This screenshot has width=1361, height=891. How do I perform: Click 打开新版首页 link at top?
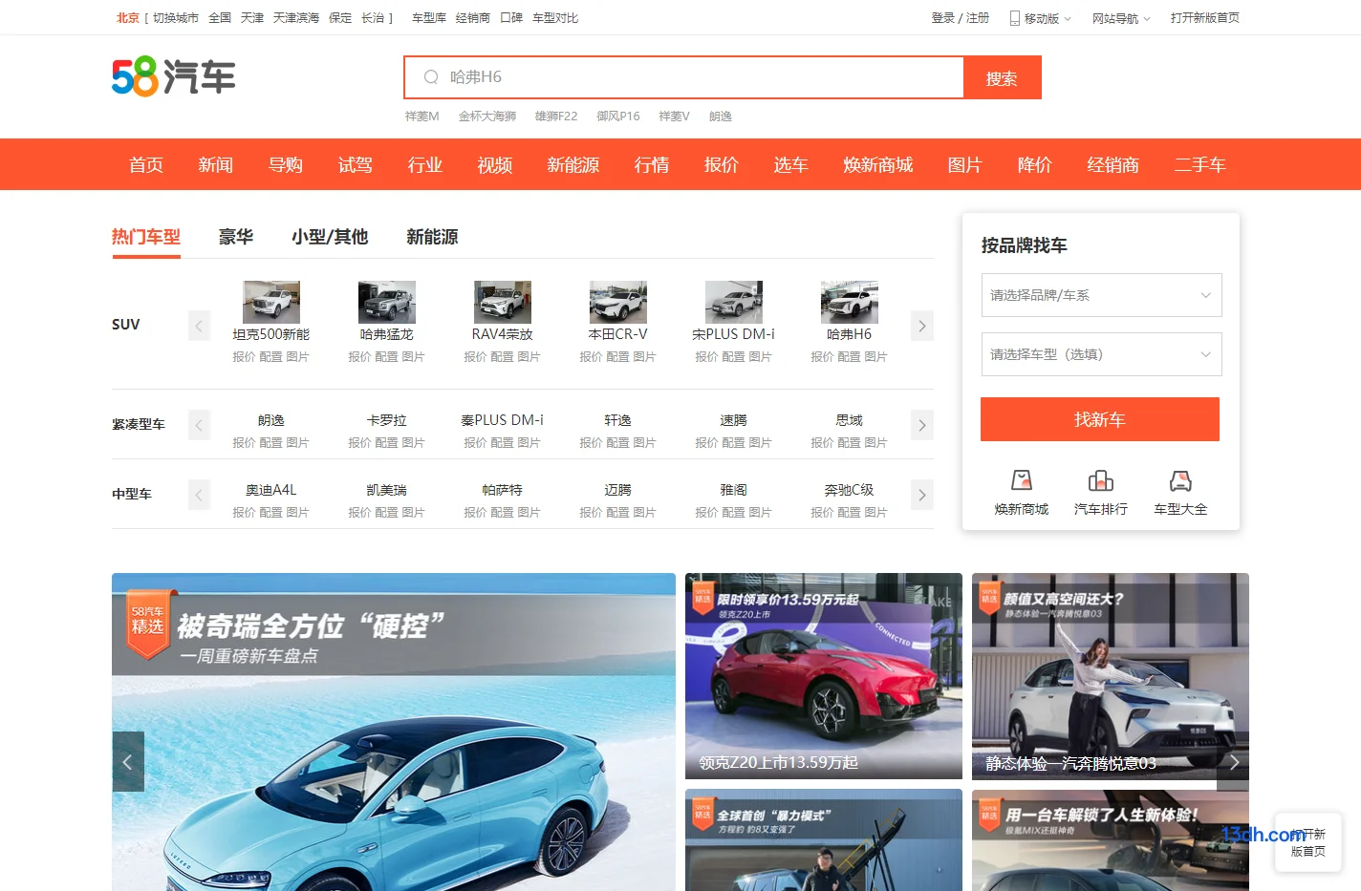coord(1205,18)
